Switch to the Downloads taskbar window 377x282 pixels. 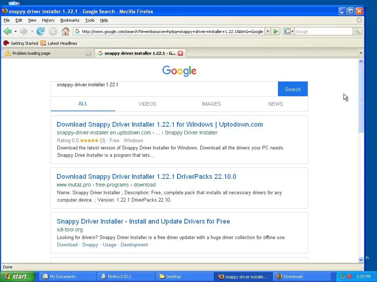pos(302,276)
